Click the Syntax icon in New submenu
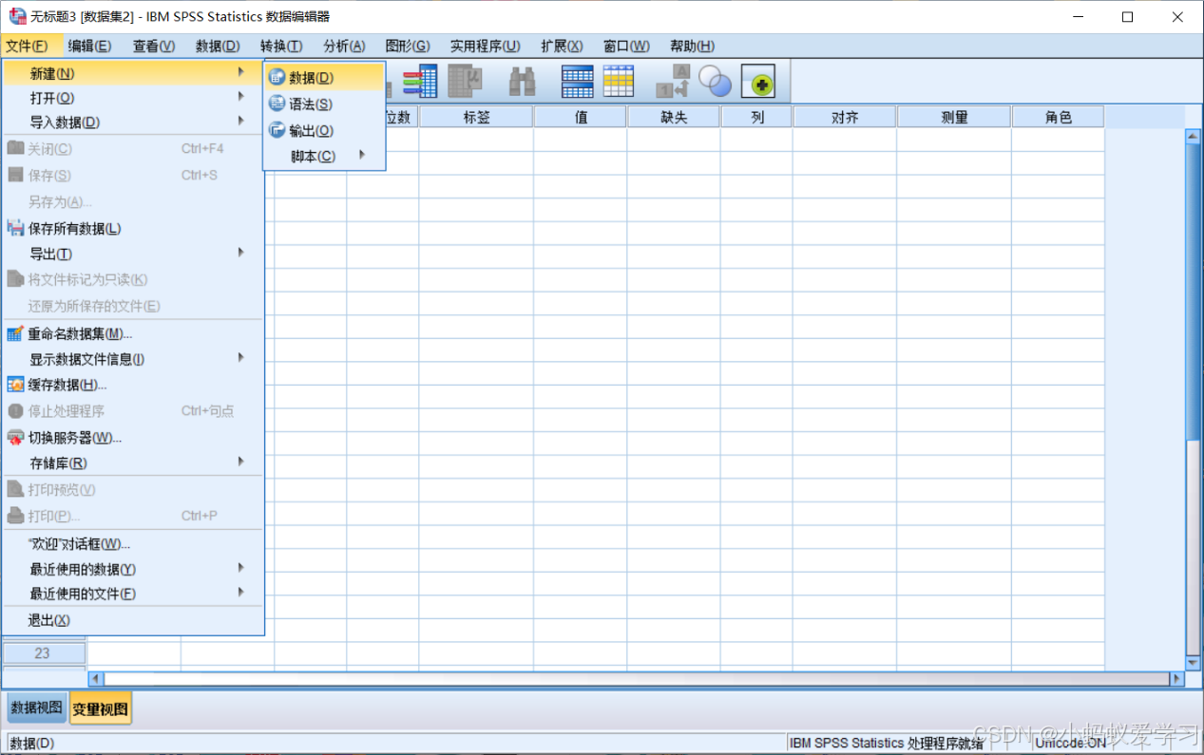This screenshot has width=1204, height=755. (x=277, y=104)
